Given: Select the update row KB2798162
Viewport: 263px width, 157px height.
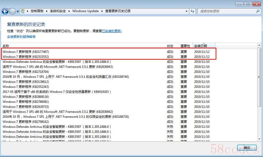Looking at the screenshot, I should click(x=108, y=122).
